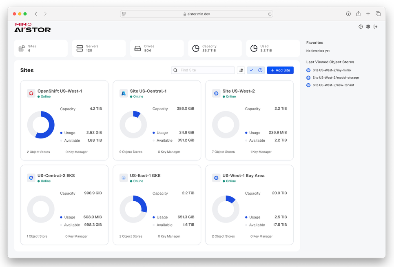This screenshot has height=267, width=394.
Task: Click the US-Central-2 EKS site icon
Action: coord(31,178)
